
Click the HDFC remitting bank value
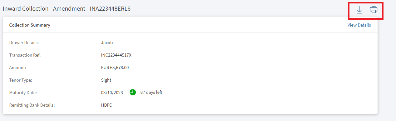tap(106, 105)
